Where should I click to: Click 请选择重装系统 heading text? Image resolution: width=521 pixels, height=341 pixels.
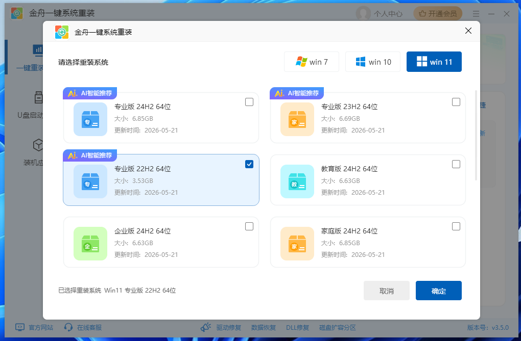[83, 62]
